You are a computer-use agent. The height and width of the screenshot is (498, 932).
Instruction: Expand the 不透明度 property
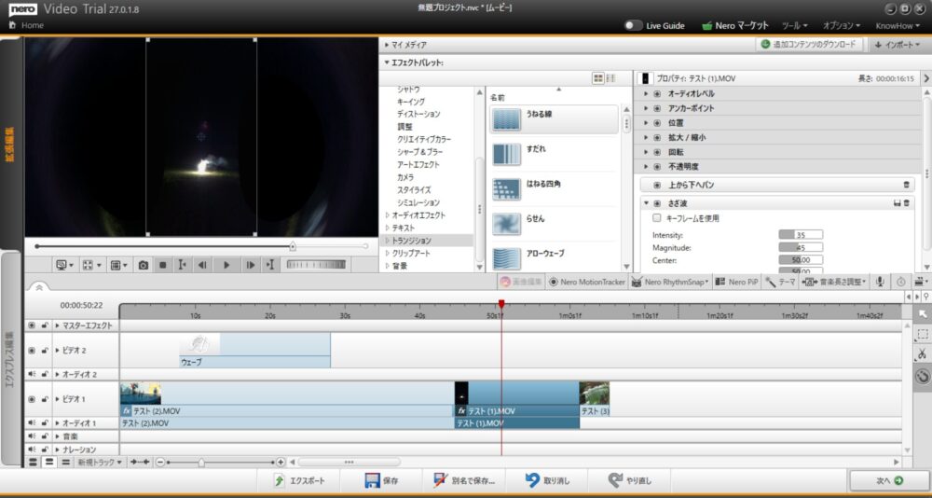click(x=646, y=167)
